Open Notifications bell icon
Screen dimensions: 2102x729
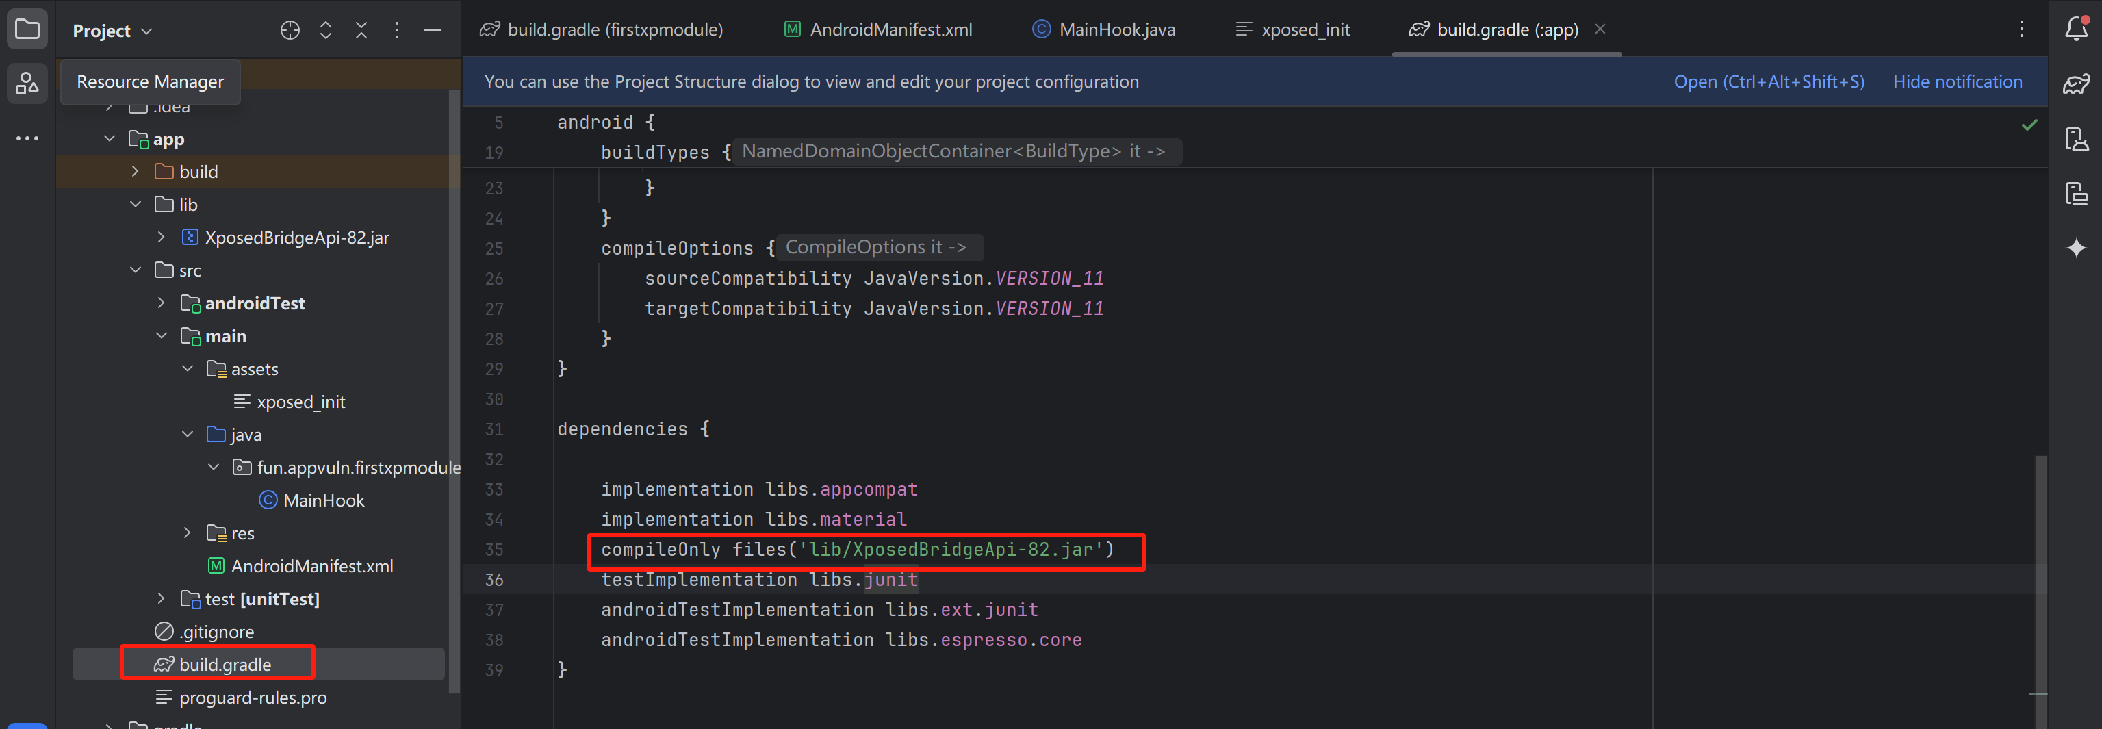(x=2076, y=29)
